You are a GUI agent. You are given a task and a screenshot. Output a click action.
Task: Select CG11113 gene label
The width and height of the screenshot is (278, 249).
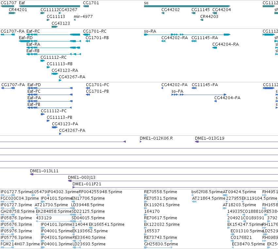tap(56, 16)
